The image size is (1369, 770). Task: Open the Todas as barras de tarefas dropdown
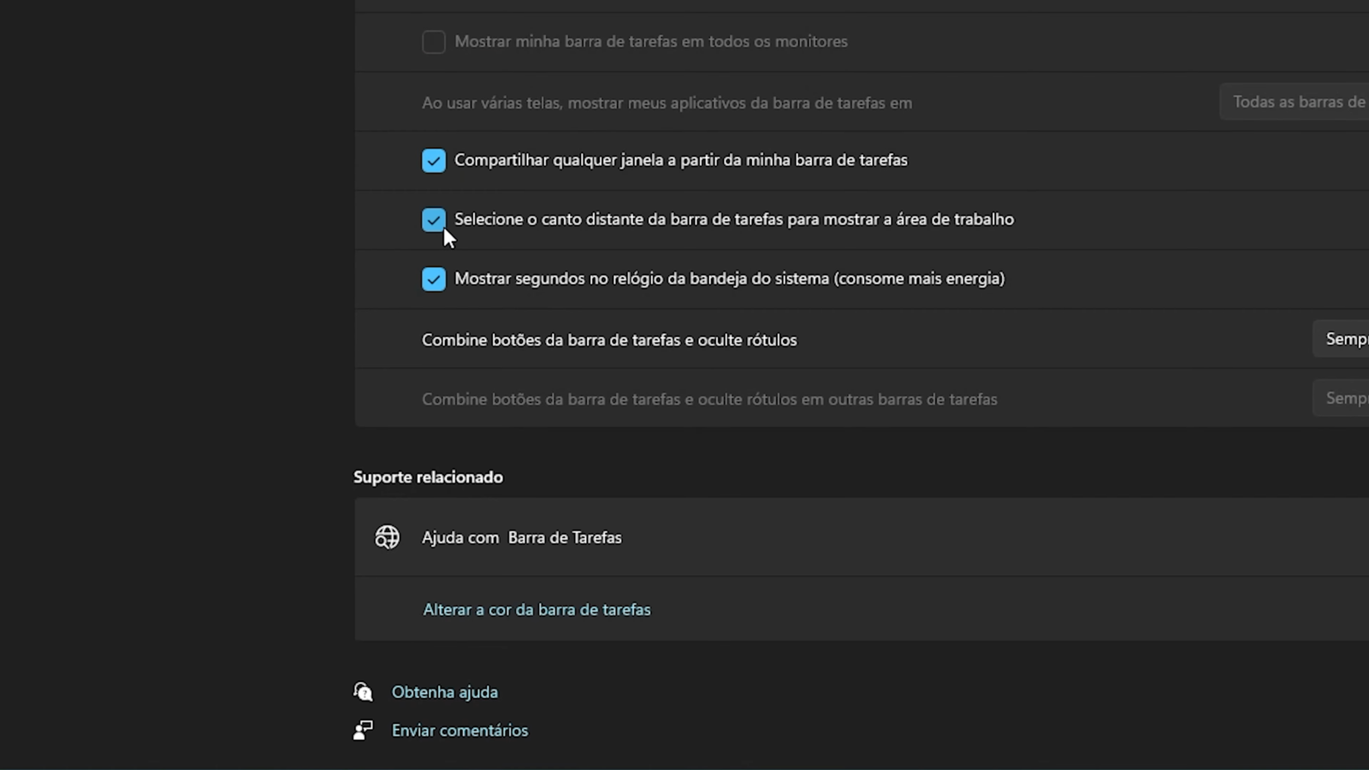coord(1294,102)
